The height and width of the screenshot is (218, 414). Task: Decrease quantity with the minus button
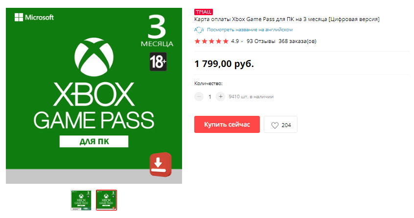click(199, 96)
